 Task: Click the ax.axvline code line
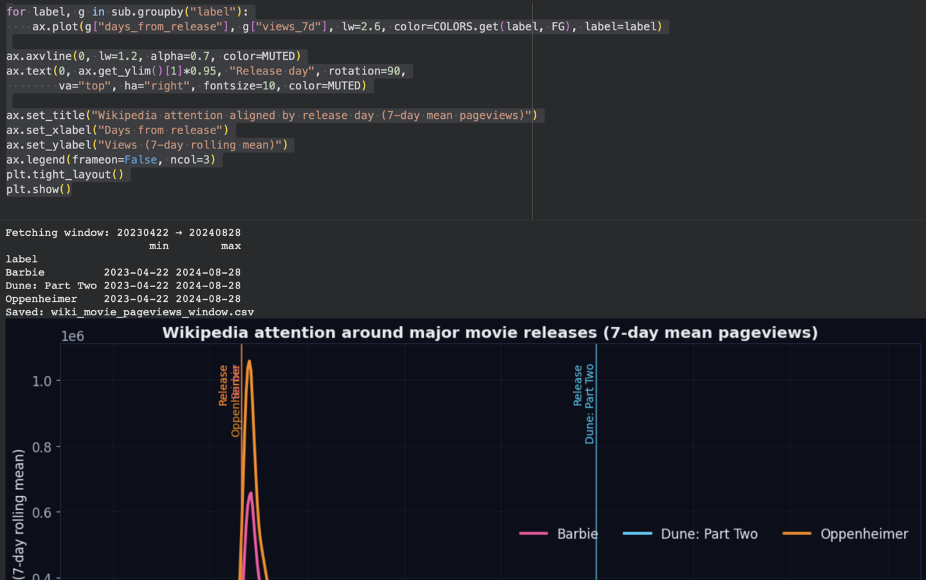[153, 57]
